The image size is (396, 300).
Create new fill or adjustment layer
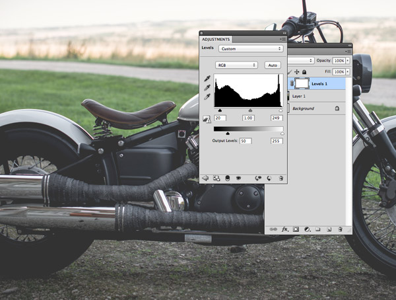tap(306, 229)
